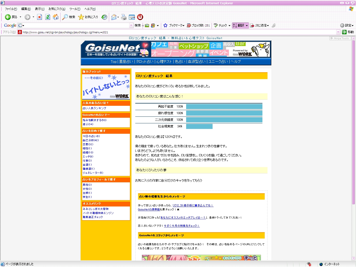Click the Internet zone globe in status bar
This screenshot has width=356, height=267.
[321, 264]
